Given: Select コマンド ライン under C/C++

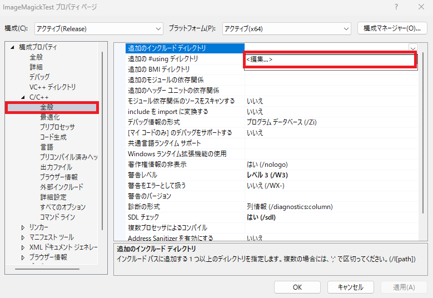Looking at the screenshot, I should (57, 217).
